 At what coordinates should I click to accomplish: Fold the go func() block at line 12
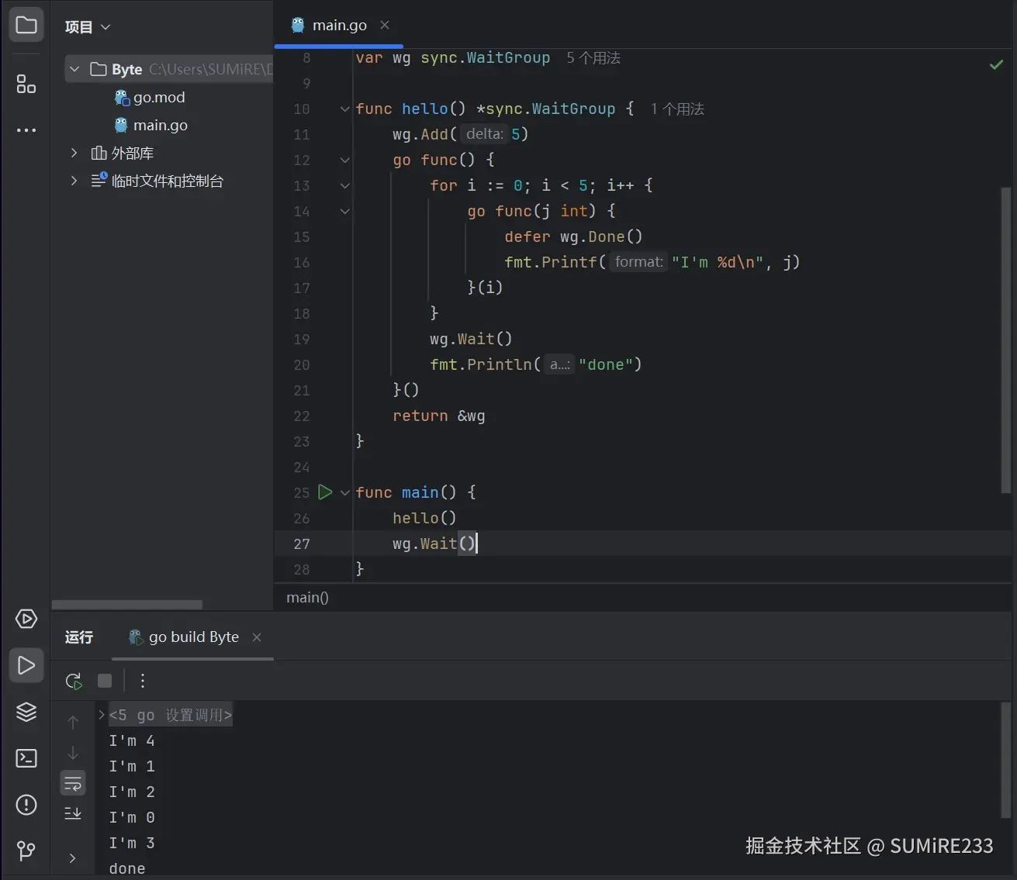click(x=344, y=160)
